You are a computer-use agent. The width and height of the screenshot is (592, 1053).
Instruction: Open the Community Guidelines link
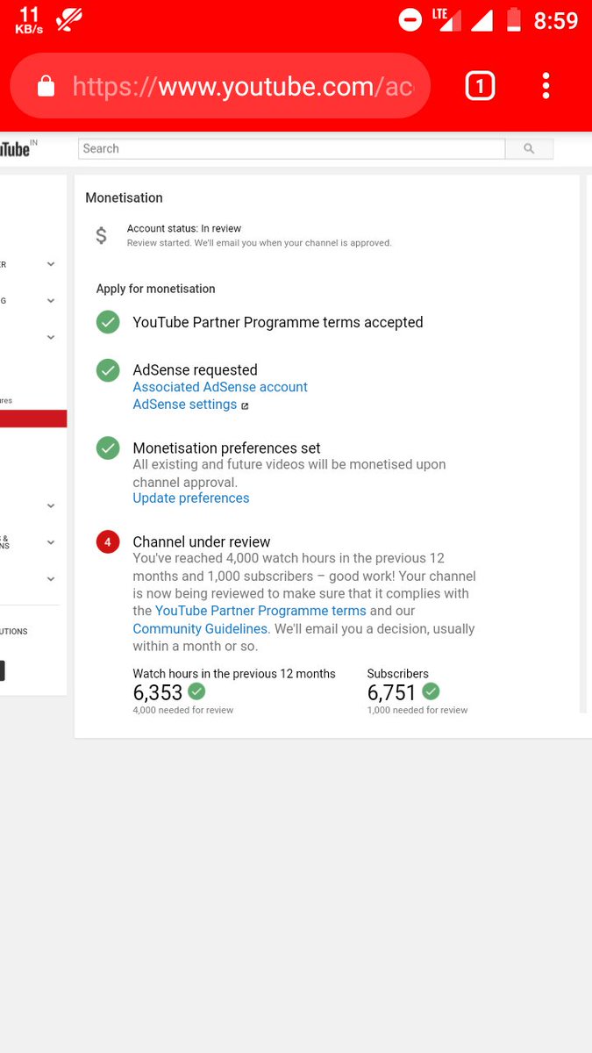200,629
